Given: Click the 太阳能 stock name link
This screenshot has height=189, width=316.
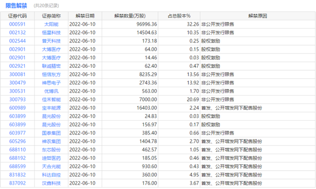Looking at the screenshot, I should tap(51, 24).
